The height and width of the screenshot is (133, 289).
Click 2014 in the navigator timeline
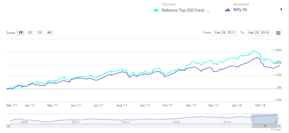pos(176,122)
